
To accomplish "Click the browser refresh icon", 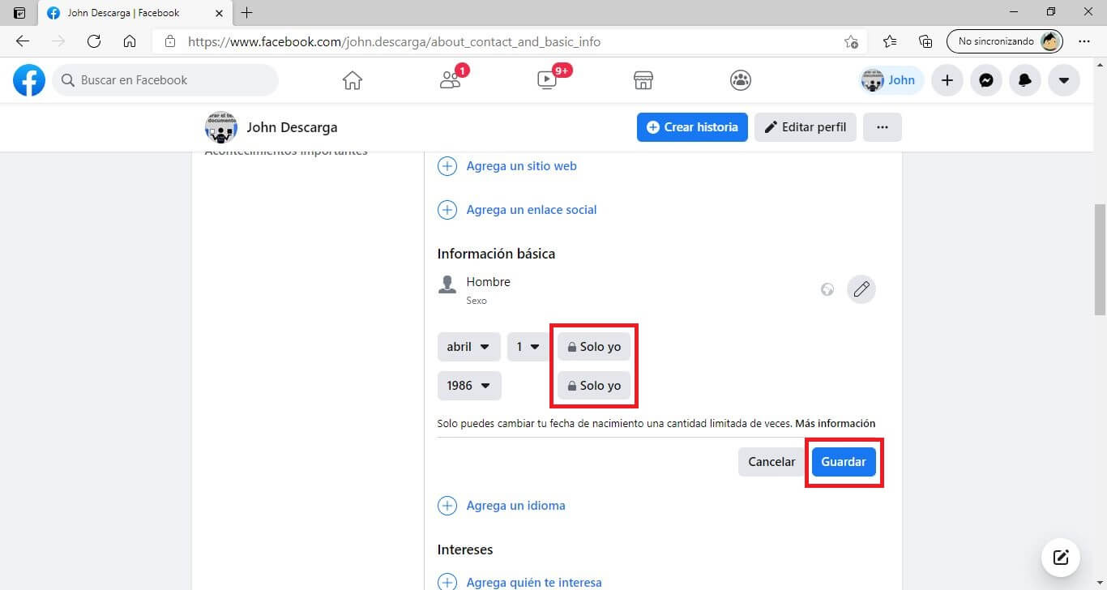I will (94, 41).
